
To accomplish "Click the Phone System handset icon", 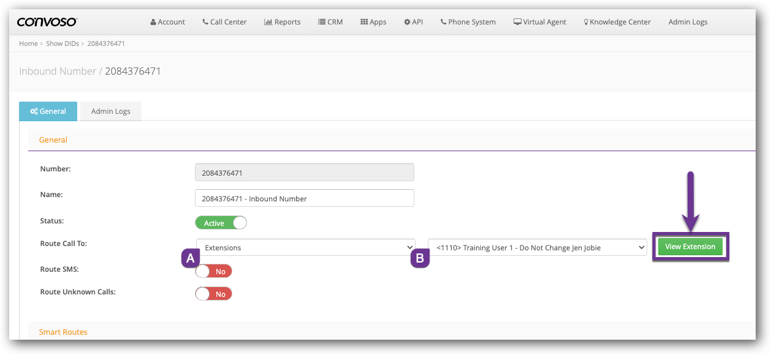I will 444,22.
